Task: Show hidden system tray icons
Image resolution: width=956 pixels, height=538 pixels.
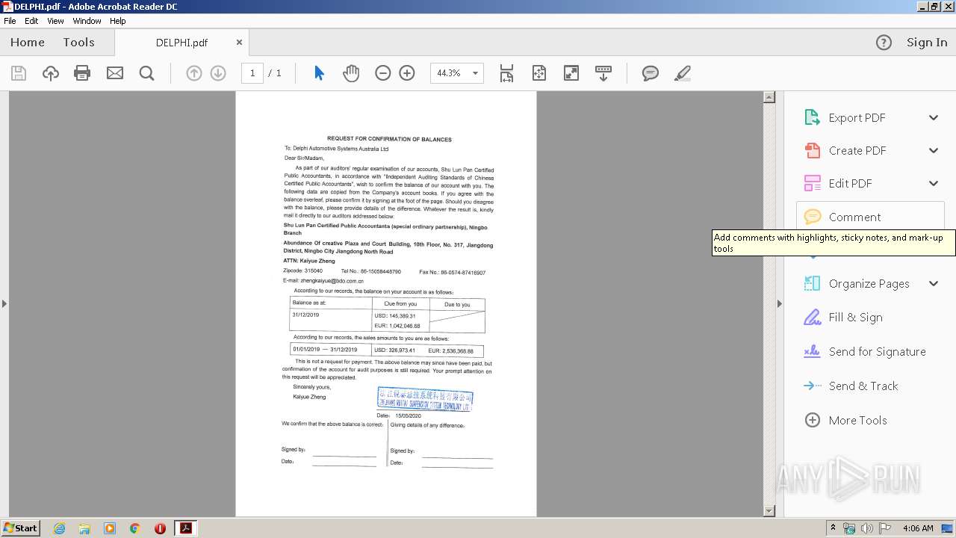Action: [834, 528]
